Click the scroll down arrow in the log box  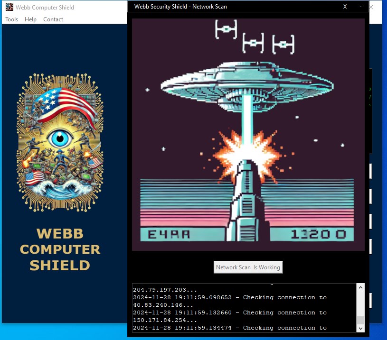(x=360, y=328)
